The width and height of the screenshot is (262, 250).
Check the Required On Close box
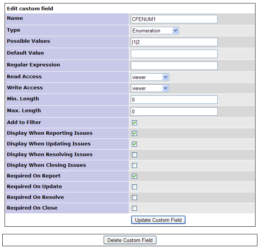pyautogui.click(x=134, y=208)
